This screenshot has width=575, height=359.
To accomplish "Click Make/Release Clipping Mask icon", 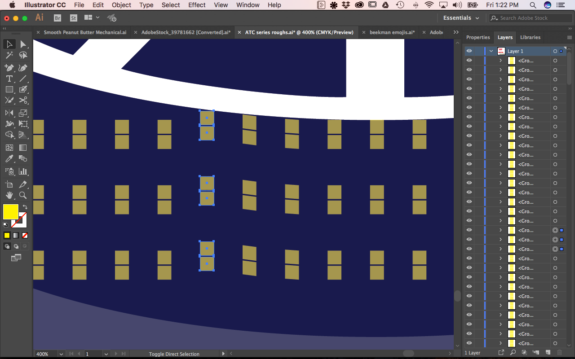I will 524,353.
